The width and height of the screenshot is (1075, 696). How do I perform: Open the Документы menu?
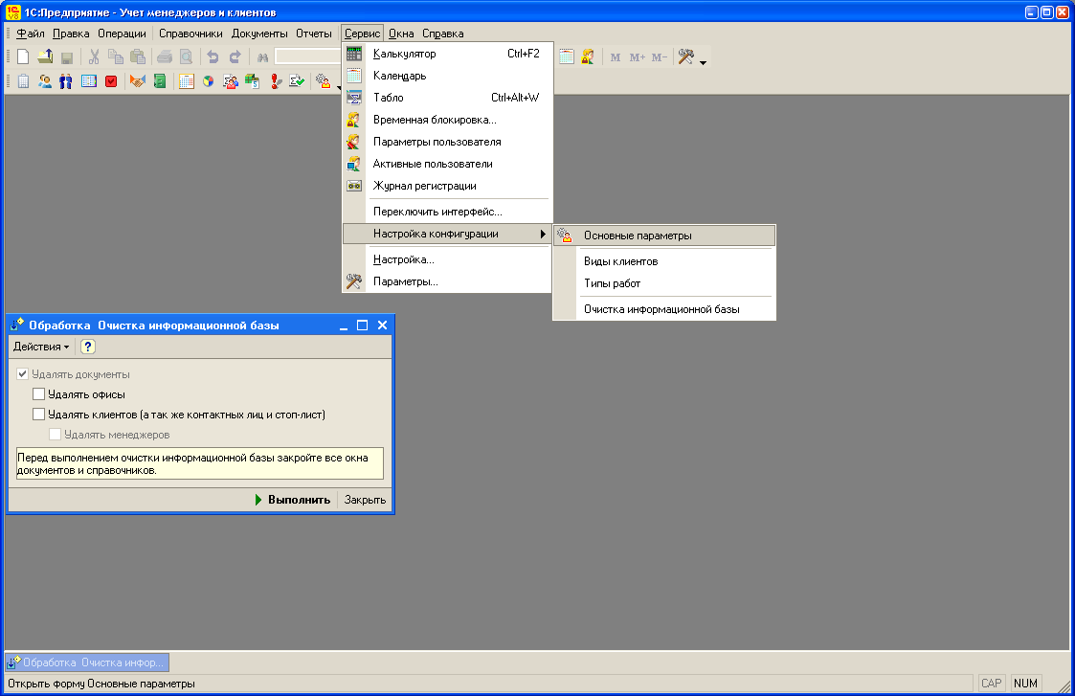[x=259, y=34]
